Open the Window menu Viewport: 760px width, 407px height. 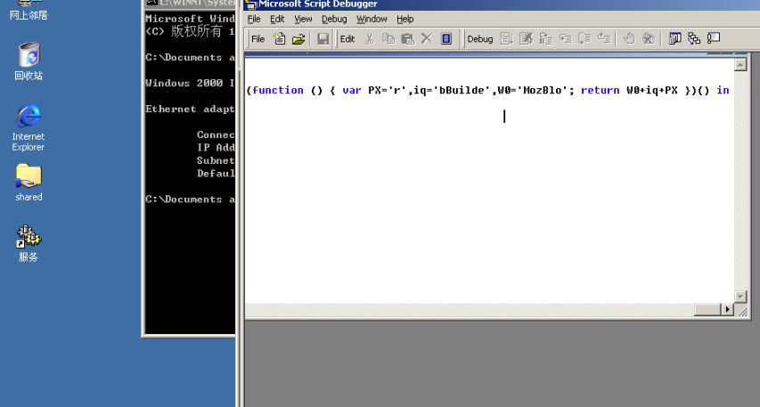click(372, 19)
